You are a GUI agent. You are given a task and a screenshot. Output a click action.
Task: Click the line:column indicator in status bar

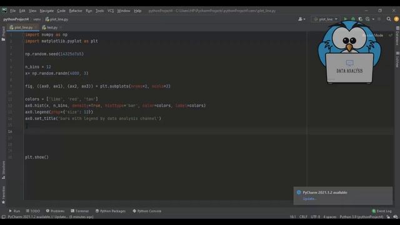tap(292, 217)
